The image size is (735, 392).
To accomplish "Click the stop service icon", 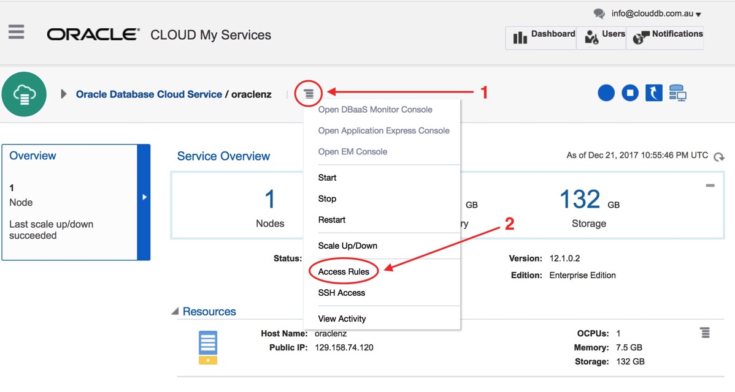I will click(630, 93).
